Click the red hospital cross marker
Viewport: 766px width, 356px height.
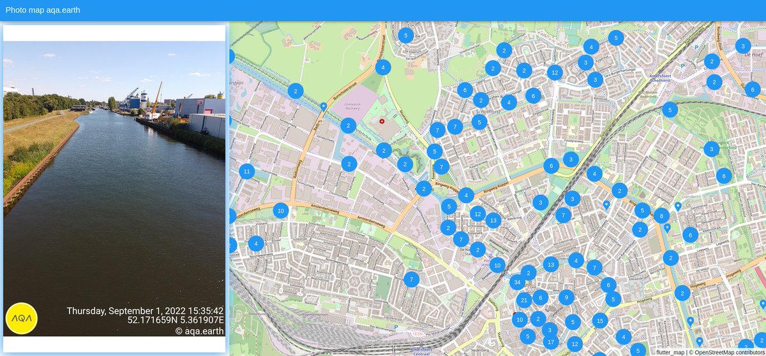(x=382, y=120)
